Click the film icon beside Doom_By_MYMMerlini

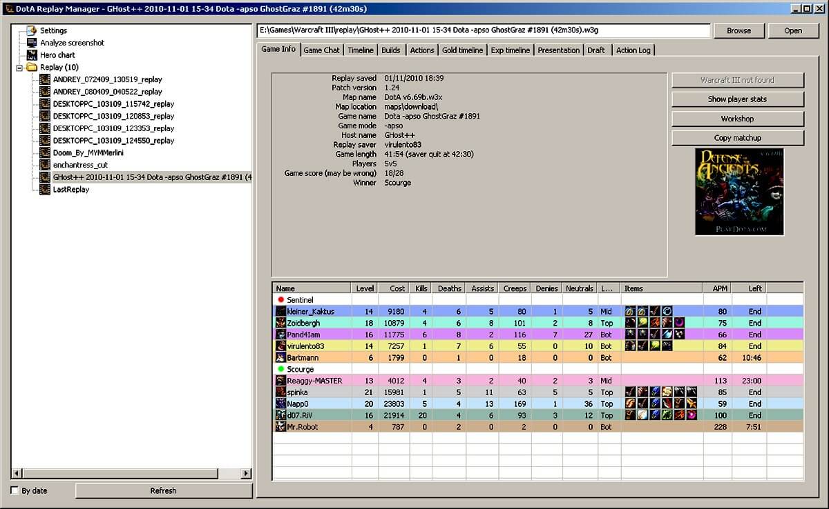coord(45,153)
